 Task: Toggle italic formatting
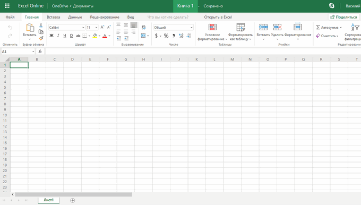[58, 36]
